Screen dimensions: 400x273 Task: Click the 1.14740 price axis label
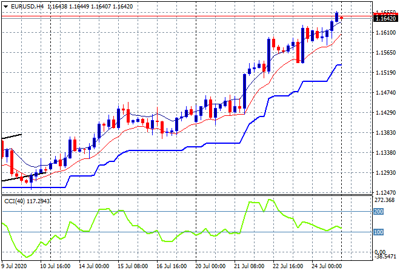click(x=385, y=93)
